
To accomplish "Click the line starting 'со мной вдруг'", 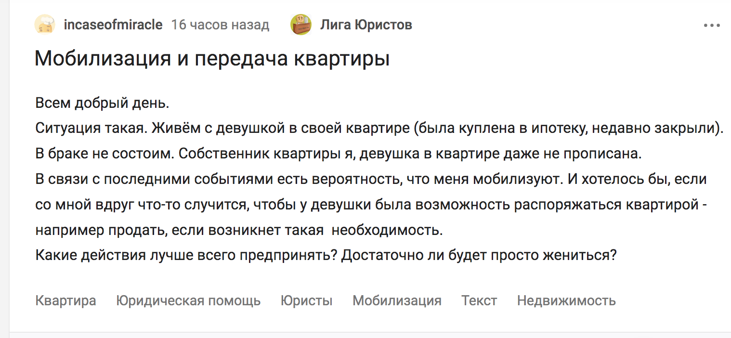I will coord(371,205).
